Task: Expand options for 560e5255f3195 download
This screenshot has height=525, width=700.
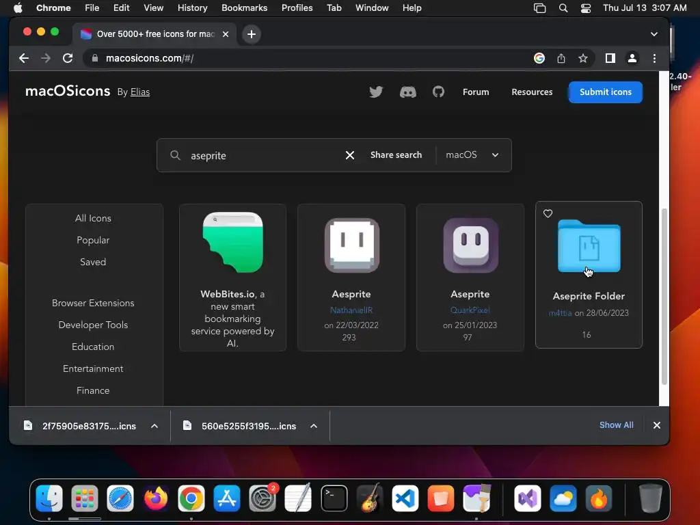Action: (314, 426)
